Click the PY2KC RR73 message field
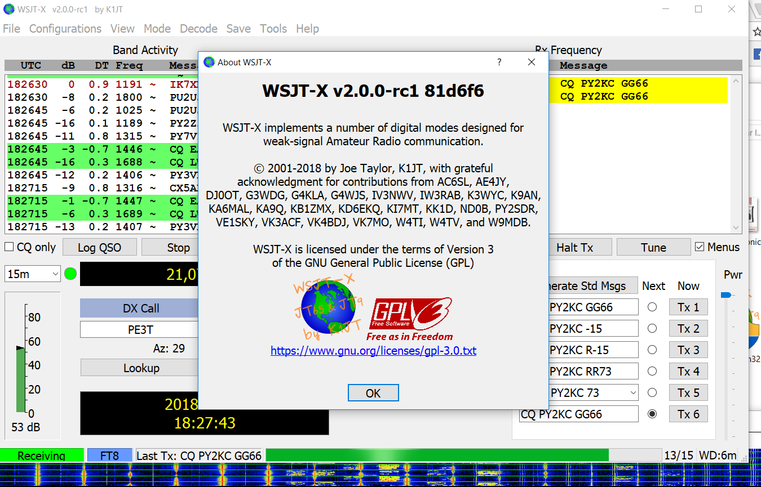Screen dimensions: 761x487 pyautogui.click(x=594, y=372)
